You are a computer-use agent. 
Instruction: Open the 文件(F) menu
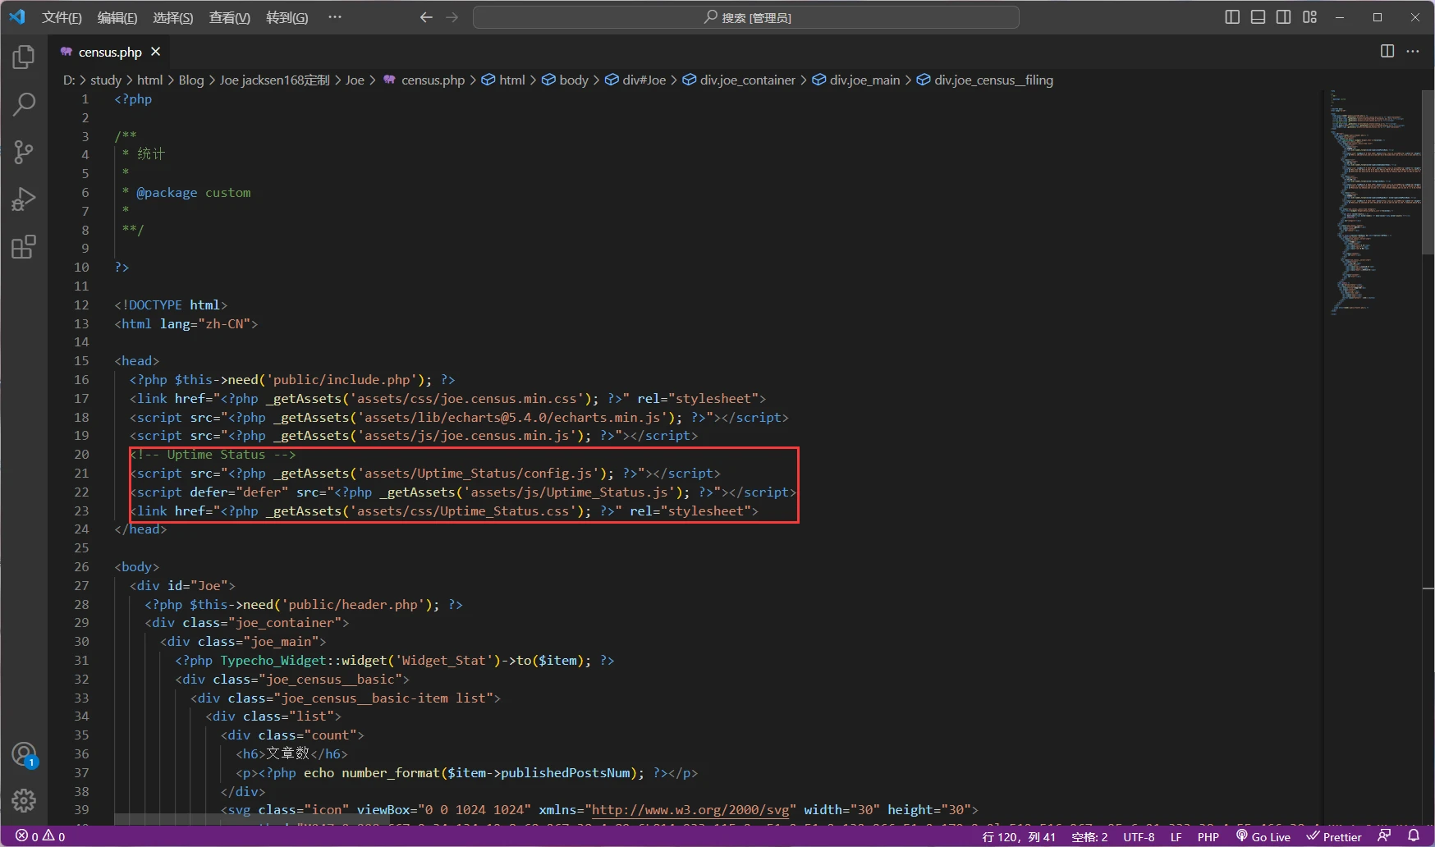62,17
